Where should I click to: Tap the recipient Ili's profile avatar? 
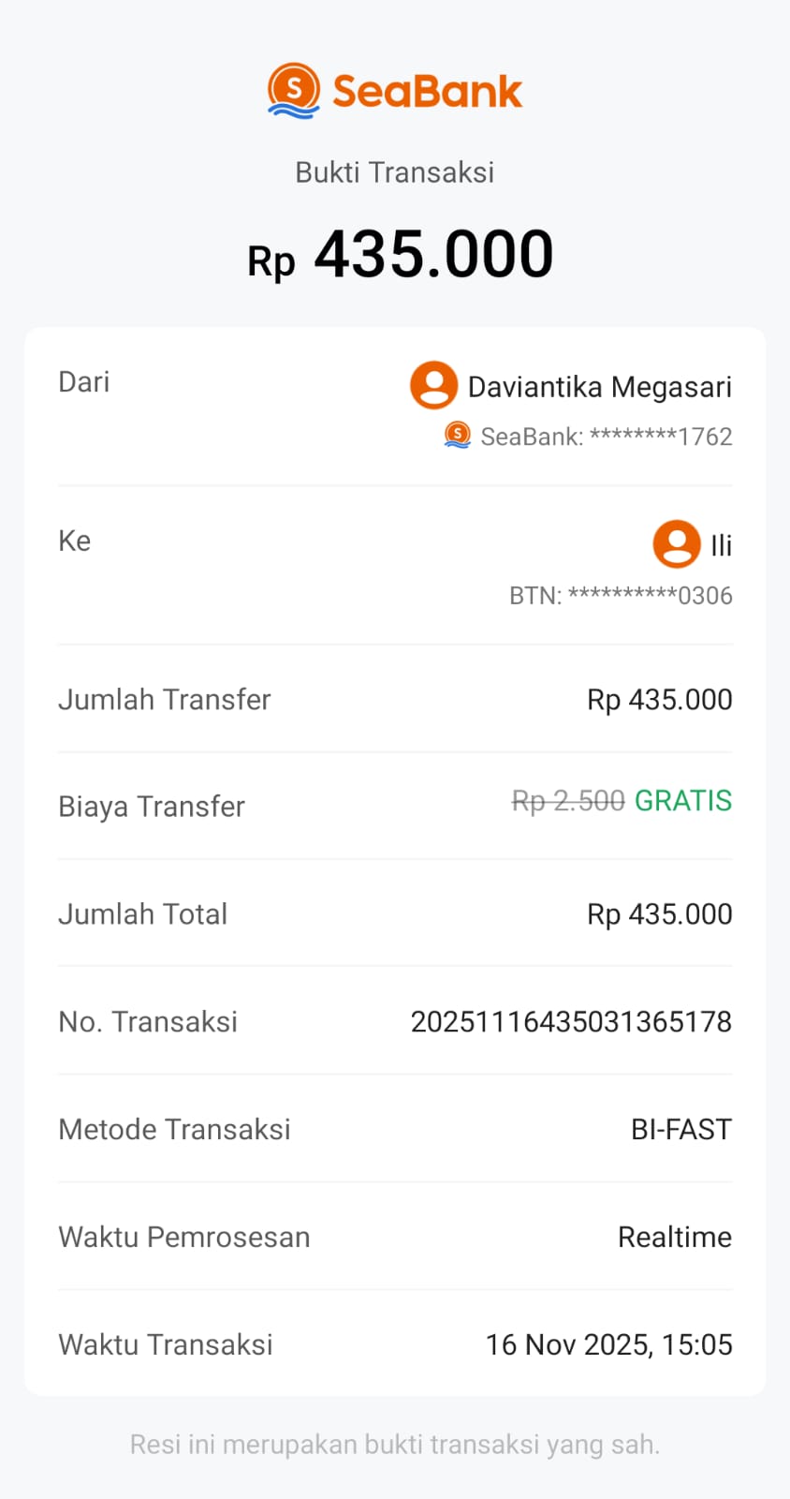click(676, 544)
